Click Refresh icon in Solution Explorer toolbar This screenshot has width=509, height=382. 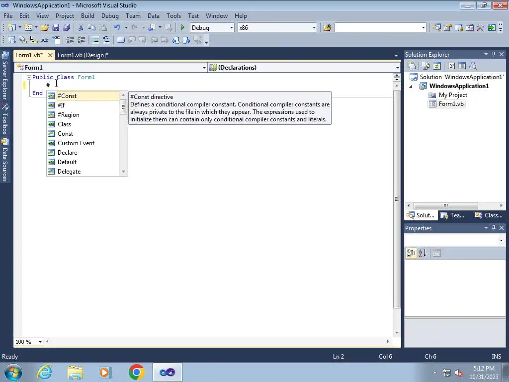437,66
